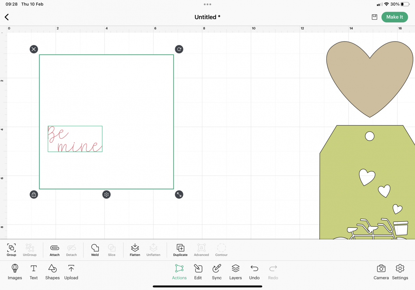Delete selection with the X handle

pyautogui.click(x=34, y=49)
